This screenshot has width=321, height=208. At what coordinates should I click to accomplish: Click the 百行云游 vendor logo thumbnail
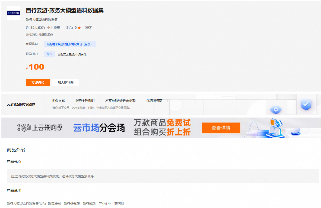[x=14, y=13]
